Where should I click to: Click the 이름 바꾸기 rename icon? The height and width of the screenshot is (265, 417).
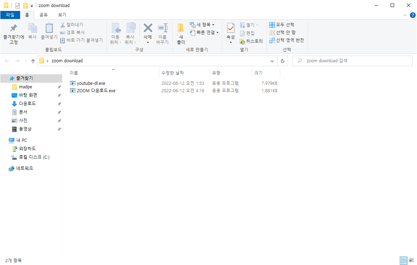click(x=162, y=28)
